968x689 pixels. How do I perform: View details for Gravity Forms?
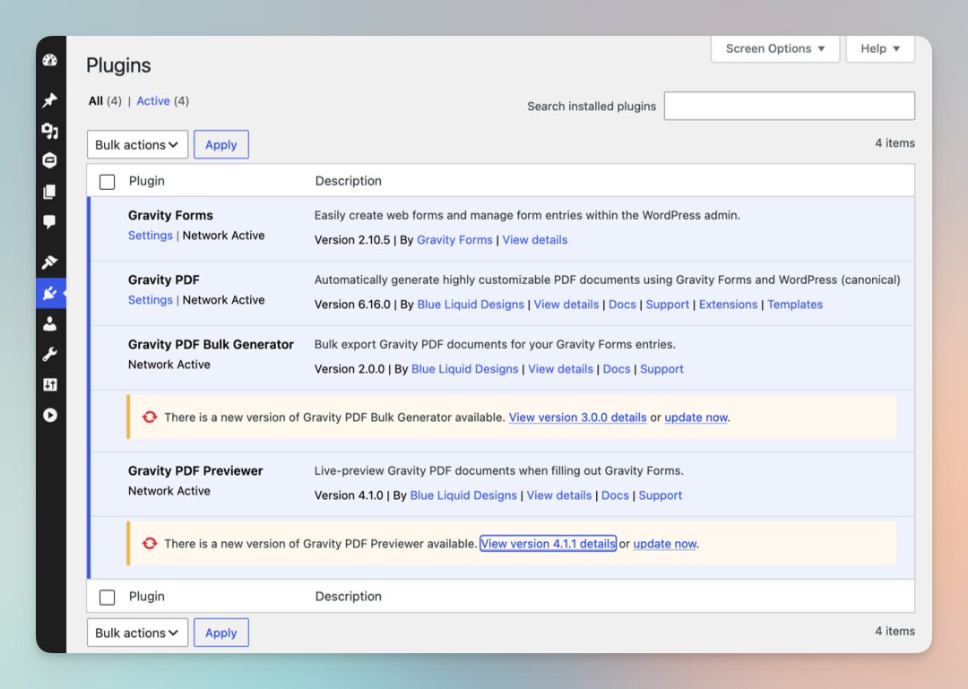click(534, 239)
